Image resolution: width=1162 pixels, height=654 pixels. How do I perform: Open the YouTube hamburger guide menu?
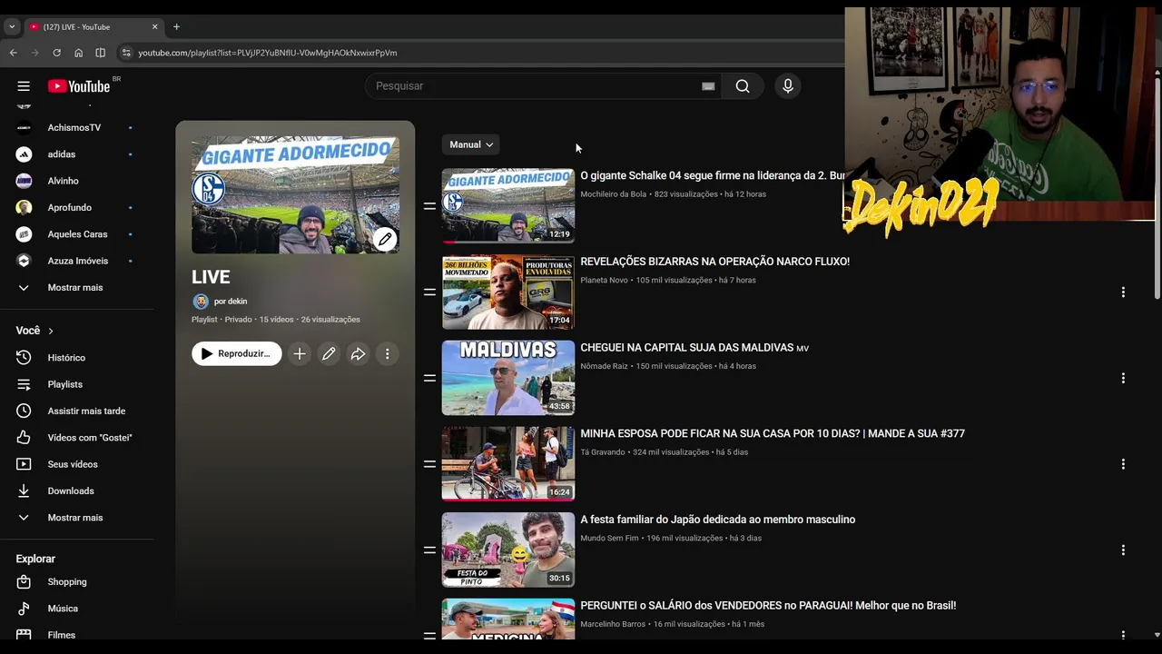(24, 86)
